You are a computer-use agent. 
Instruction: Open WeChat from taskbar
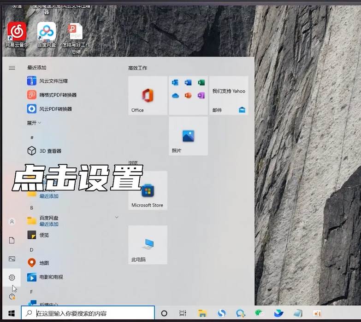(260, 313)
